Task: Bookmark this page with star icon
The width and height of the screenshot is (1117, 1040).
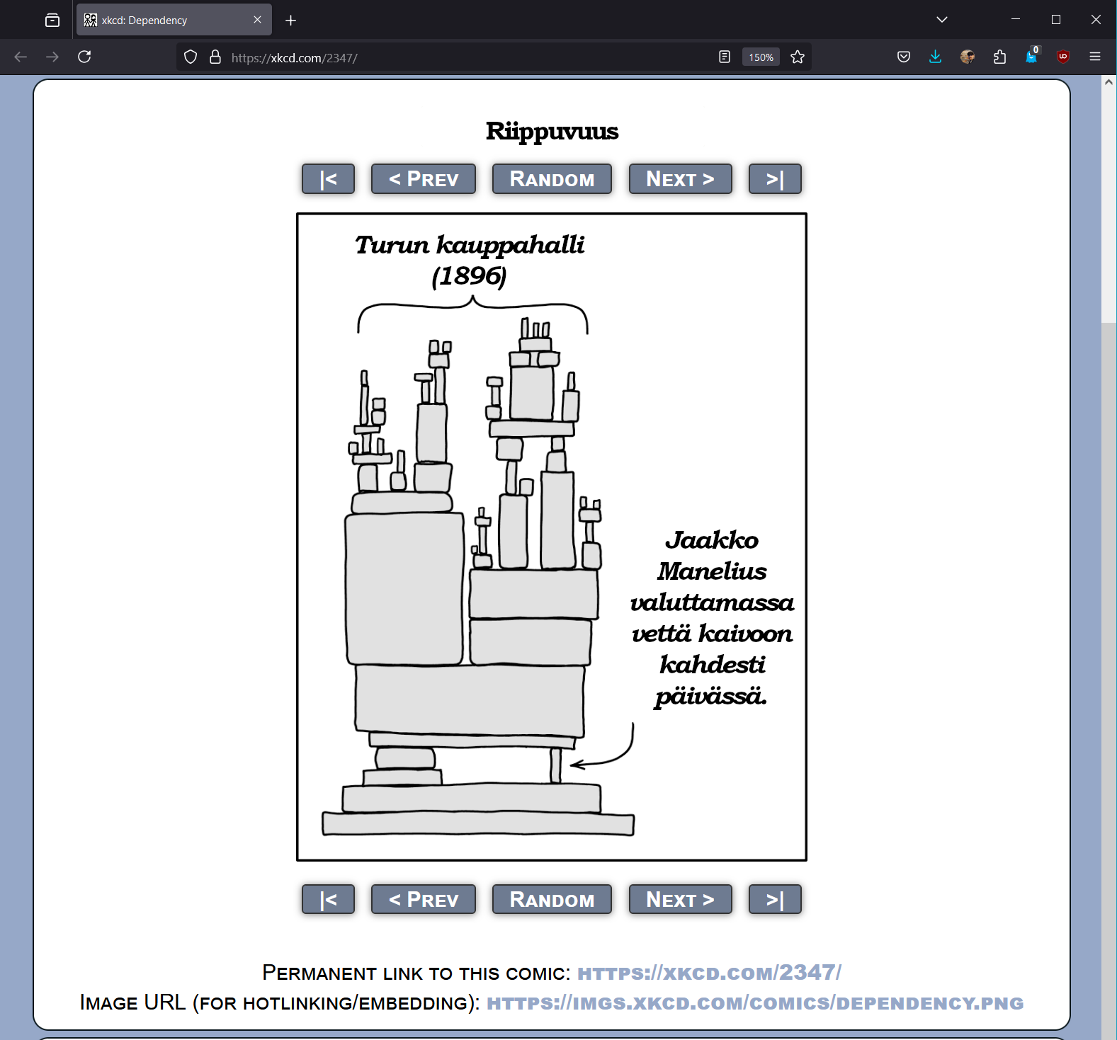Action: (x=798, y=57)
